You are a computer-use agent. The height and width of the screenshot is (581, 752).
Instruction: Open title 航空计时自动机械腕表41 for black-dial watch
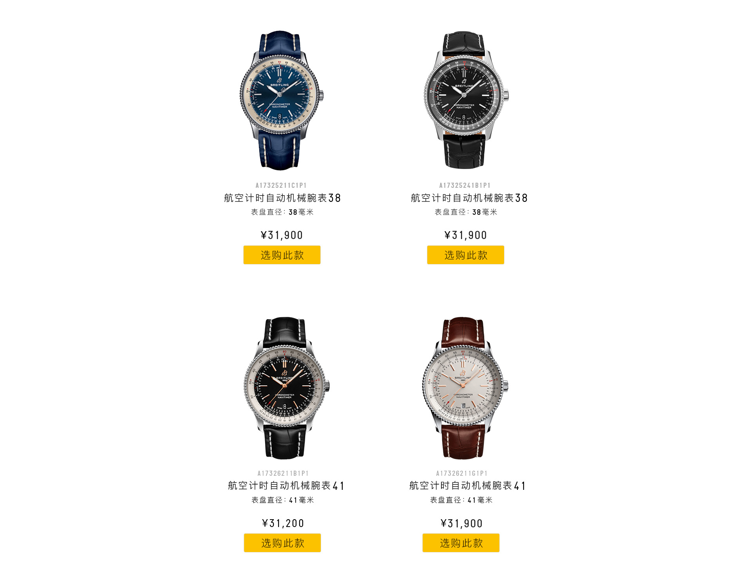click(286, 486)
